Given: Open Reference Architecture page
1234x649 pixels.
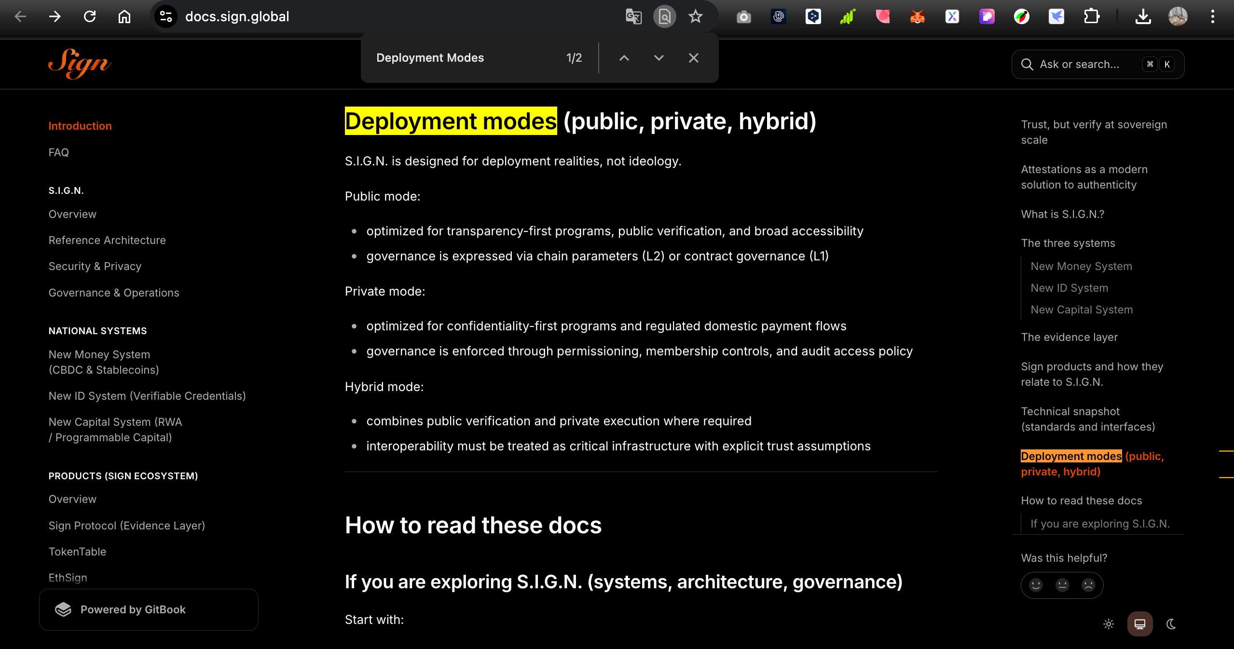Looking at the screenshot, I should [107, 240].
